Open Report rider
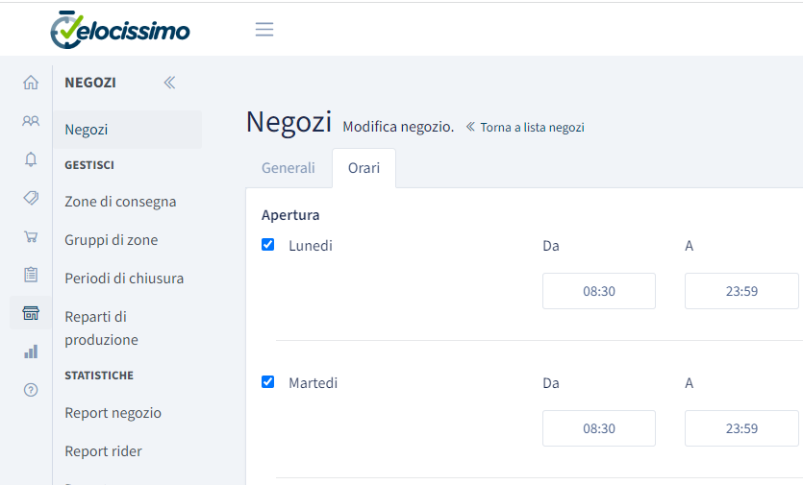 click(103, 451)
